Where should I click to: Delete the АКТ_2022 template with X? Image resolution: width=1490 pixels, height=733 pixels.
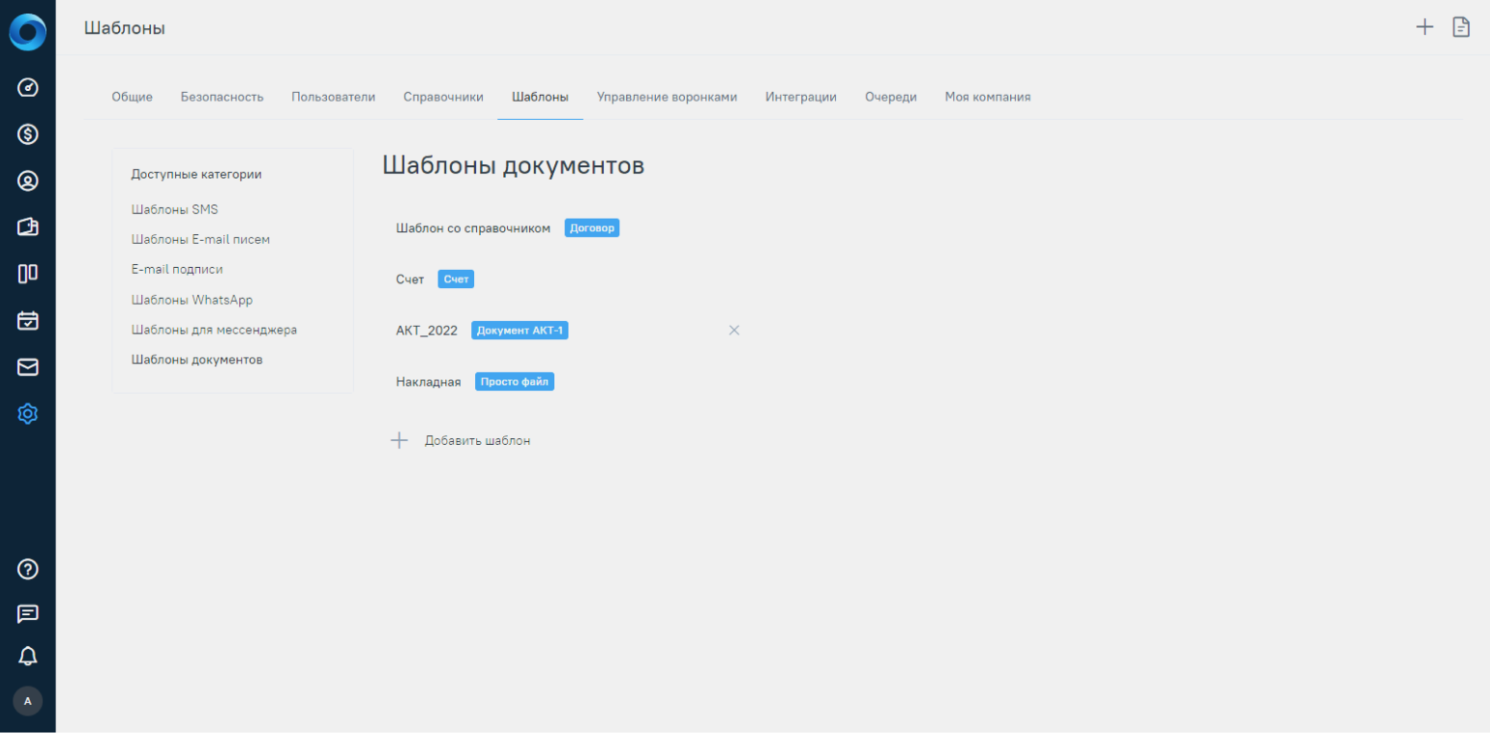coord(734,331)
